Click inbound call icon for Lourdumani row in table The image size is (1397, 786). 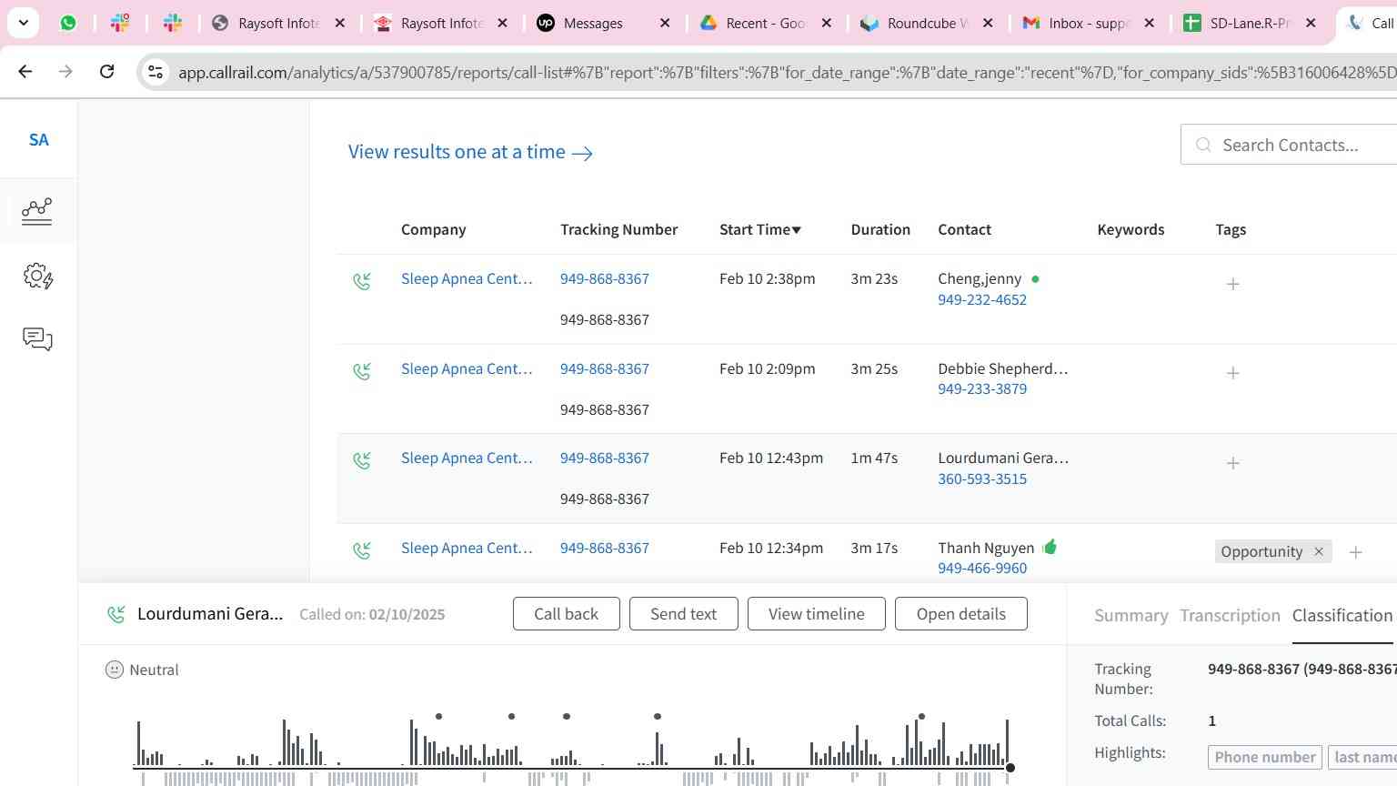coord(362,460)
